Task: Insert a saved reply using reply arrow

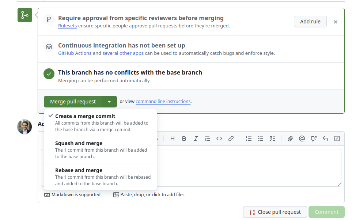Action: (x=325, y=139)
